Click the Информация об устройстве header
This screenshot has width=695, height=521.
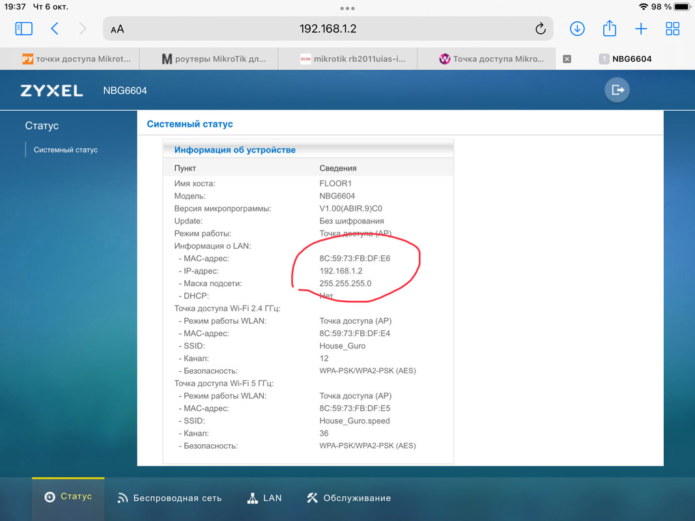click(x=235, y=150)
